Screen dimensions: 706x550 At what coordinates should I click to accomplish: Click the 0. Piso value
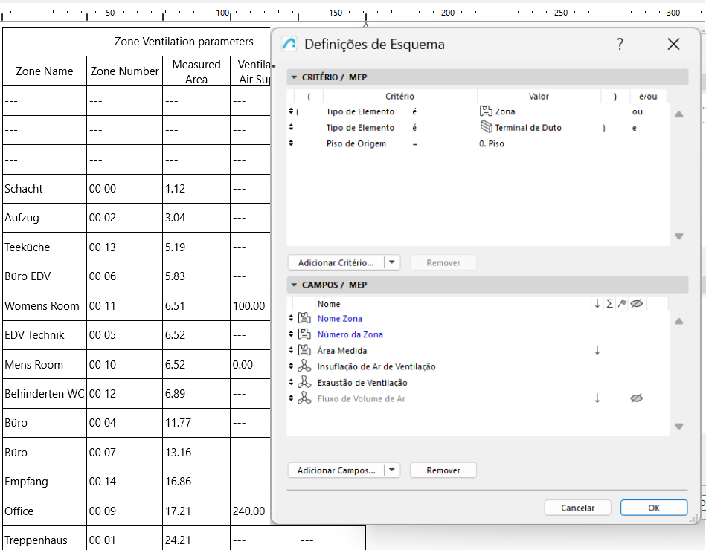click(492, 144)
